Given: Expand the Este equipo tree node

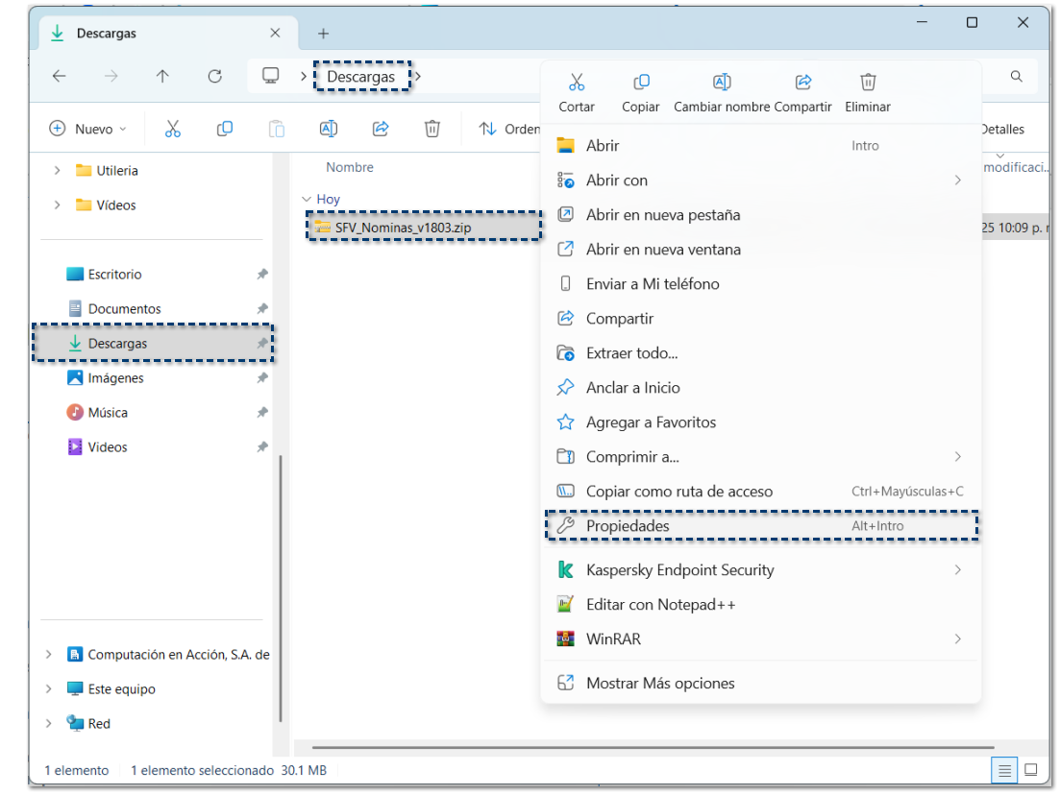Looking at the screenshot, I should pos(49,689).
